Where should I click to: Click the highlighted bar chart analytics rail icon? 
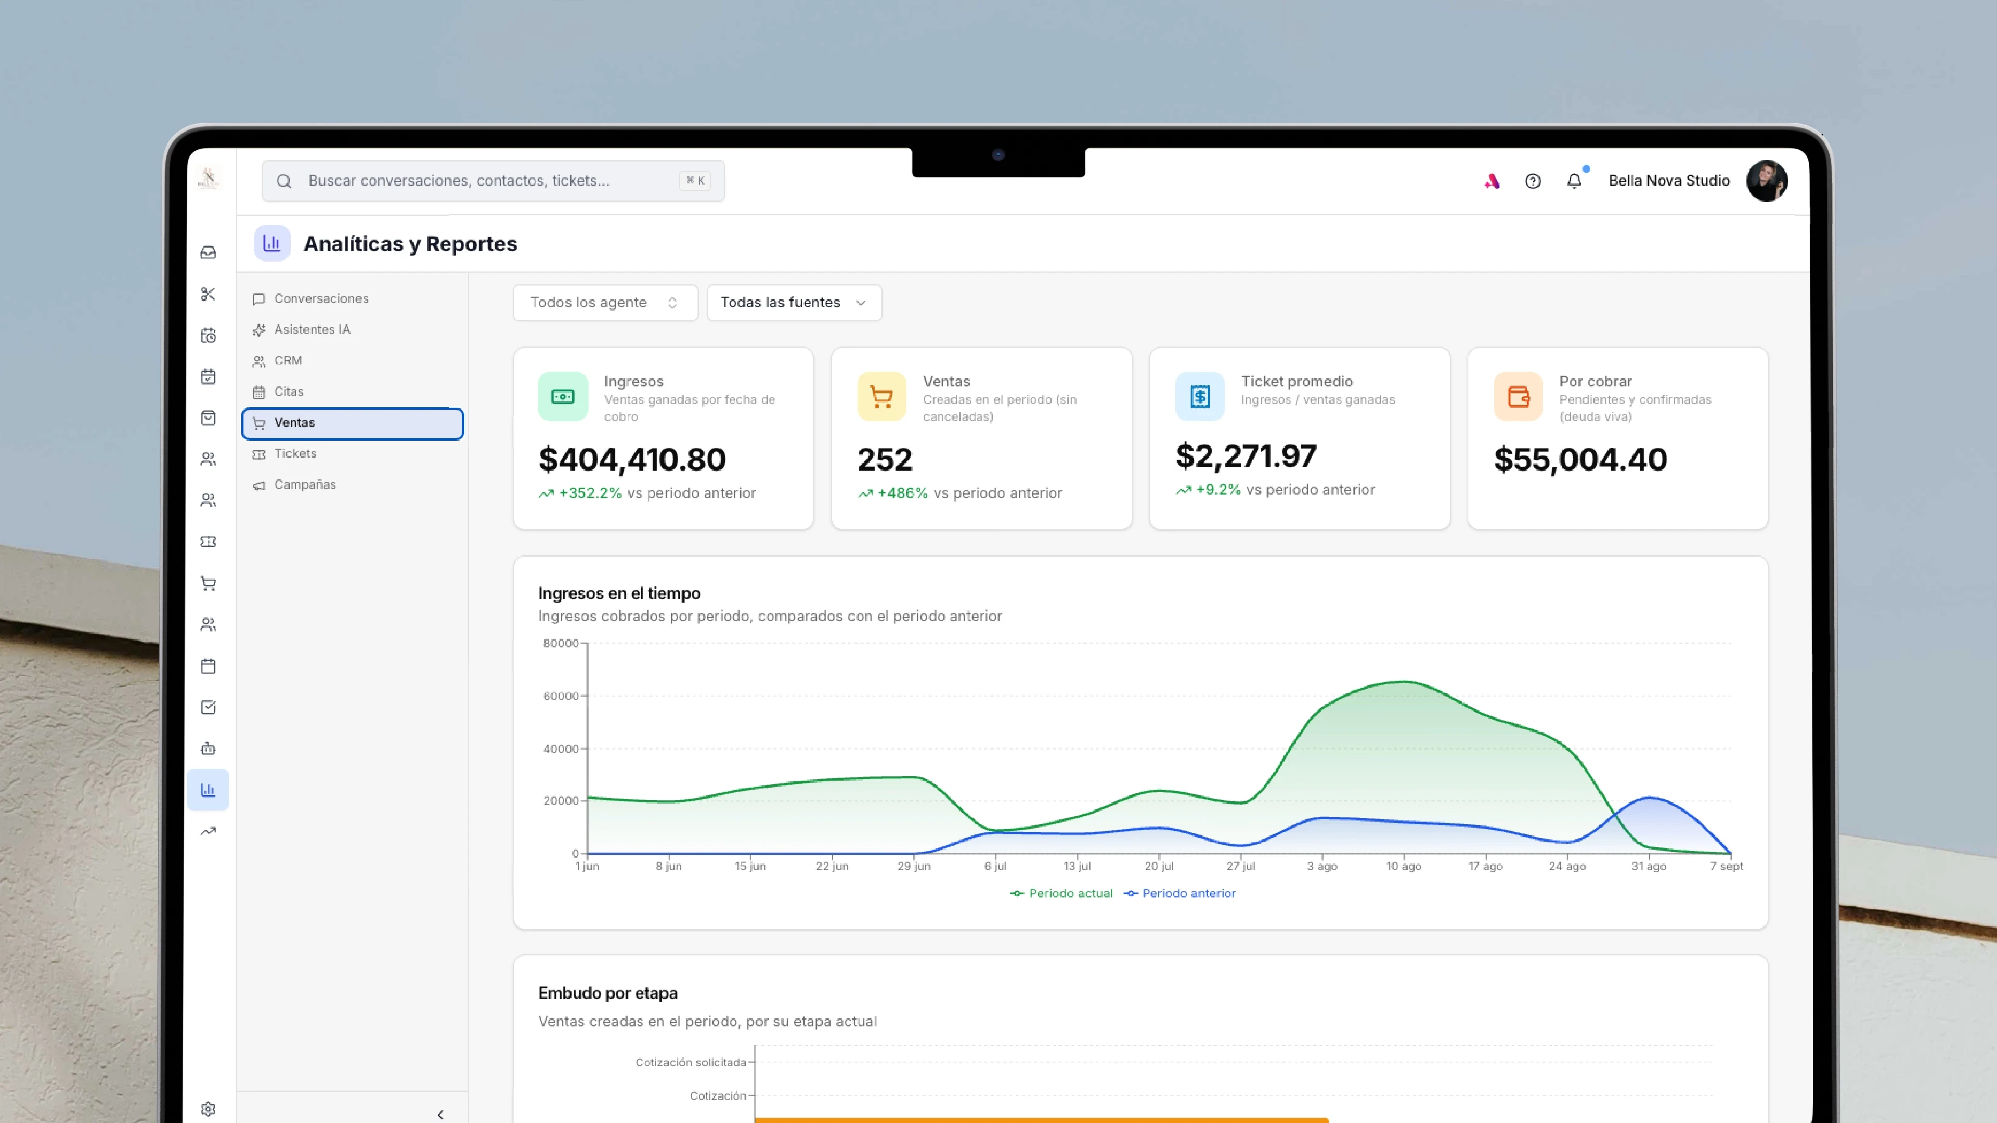208,790
